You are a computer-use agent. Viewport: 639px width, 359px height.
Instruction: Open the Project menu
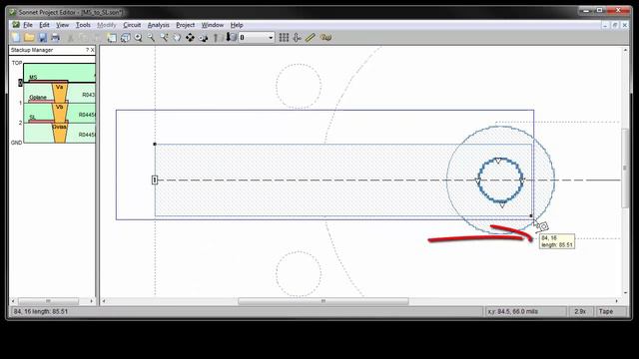coord(185,25)
